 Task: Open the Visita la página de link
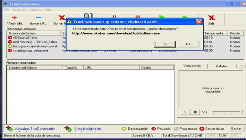88,129
